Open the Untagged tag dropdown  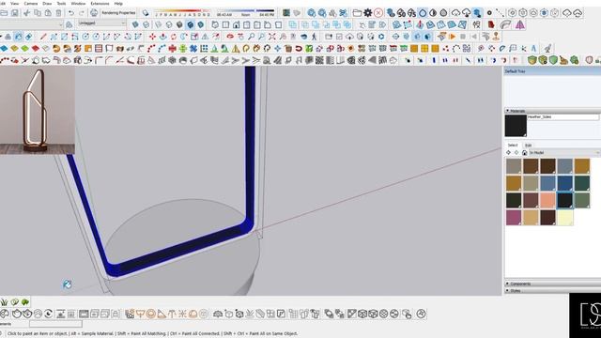[x=101, y=23]
